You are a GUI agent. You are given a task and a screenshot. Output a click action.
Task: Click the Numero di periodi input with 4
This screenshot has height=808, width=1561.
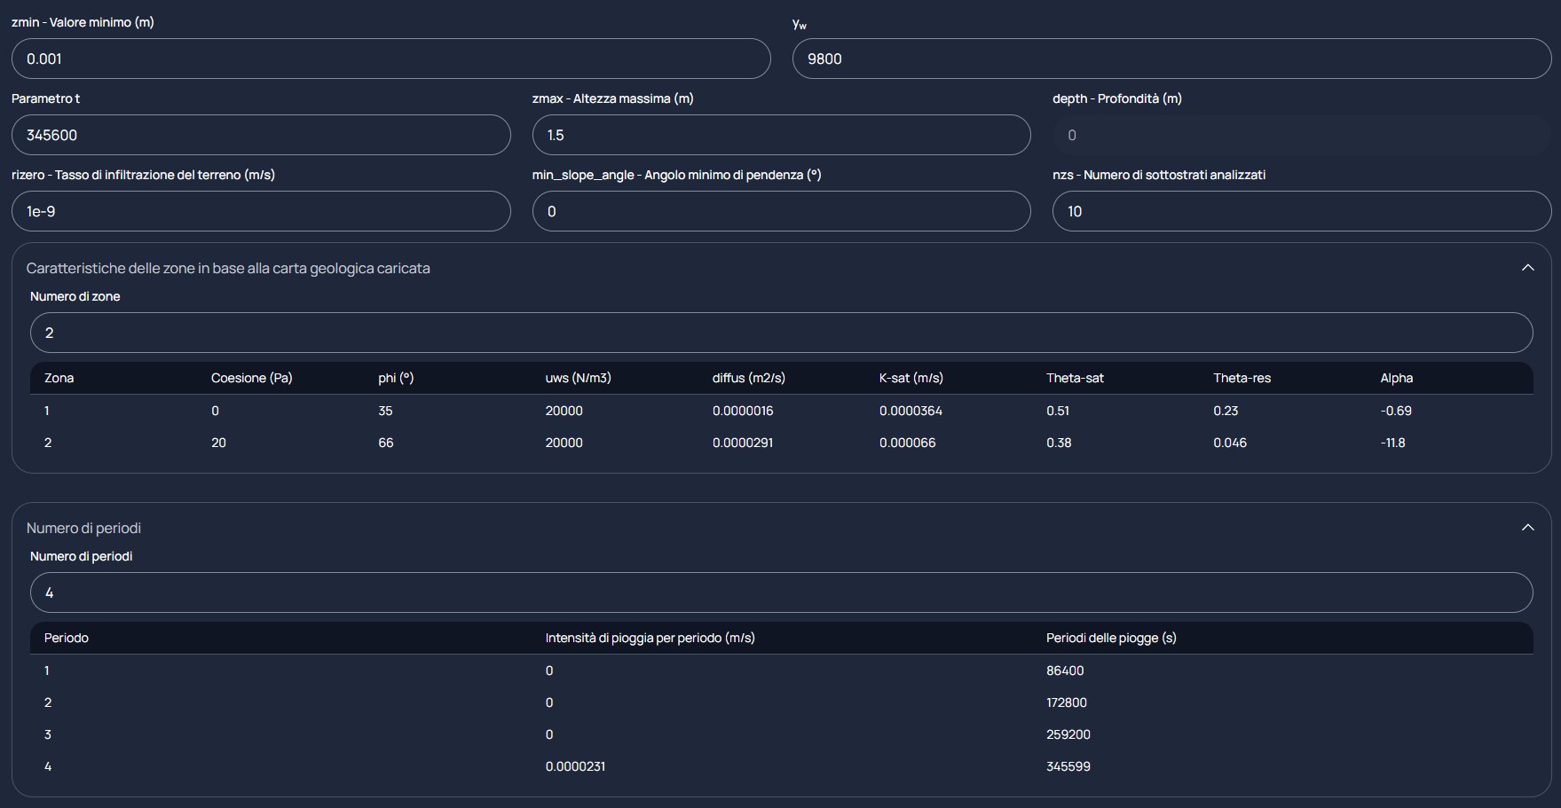pyautogui.click(x=781, y=592)
